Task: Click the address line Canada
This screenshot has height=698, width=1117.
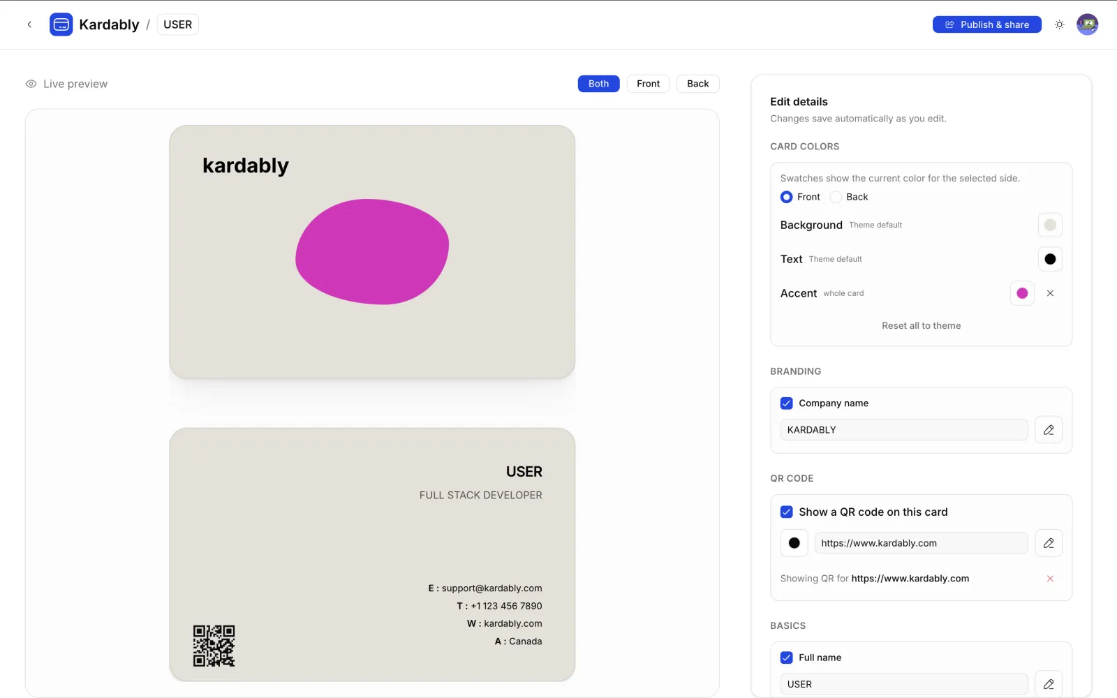Action: (x=518, y=641)
